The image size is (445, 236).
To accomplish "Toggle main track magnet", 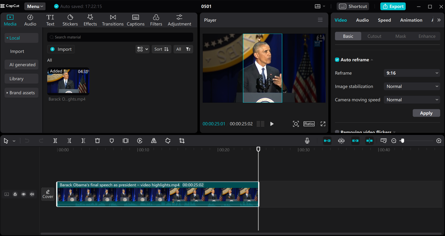I will (327, 141).
